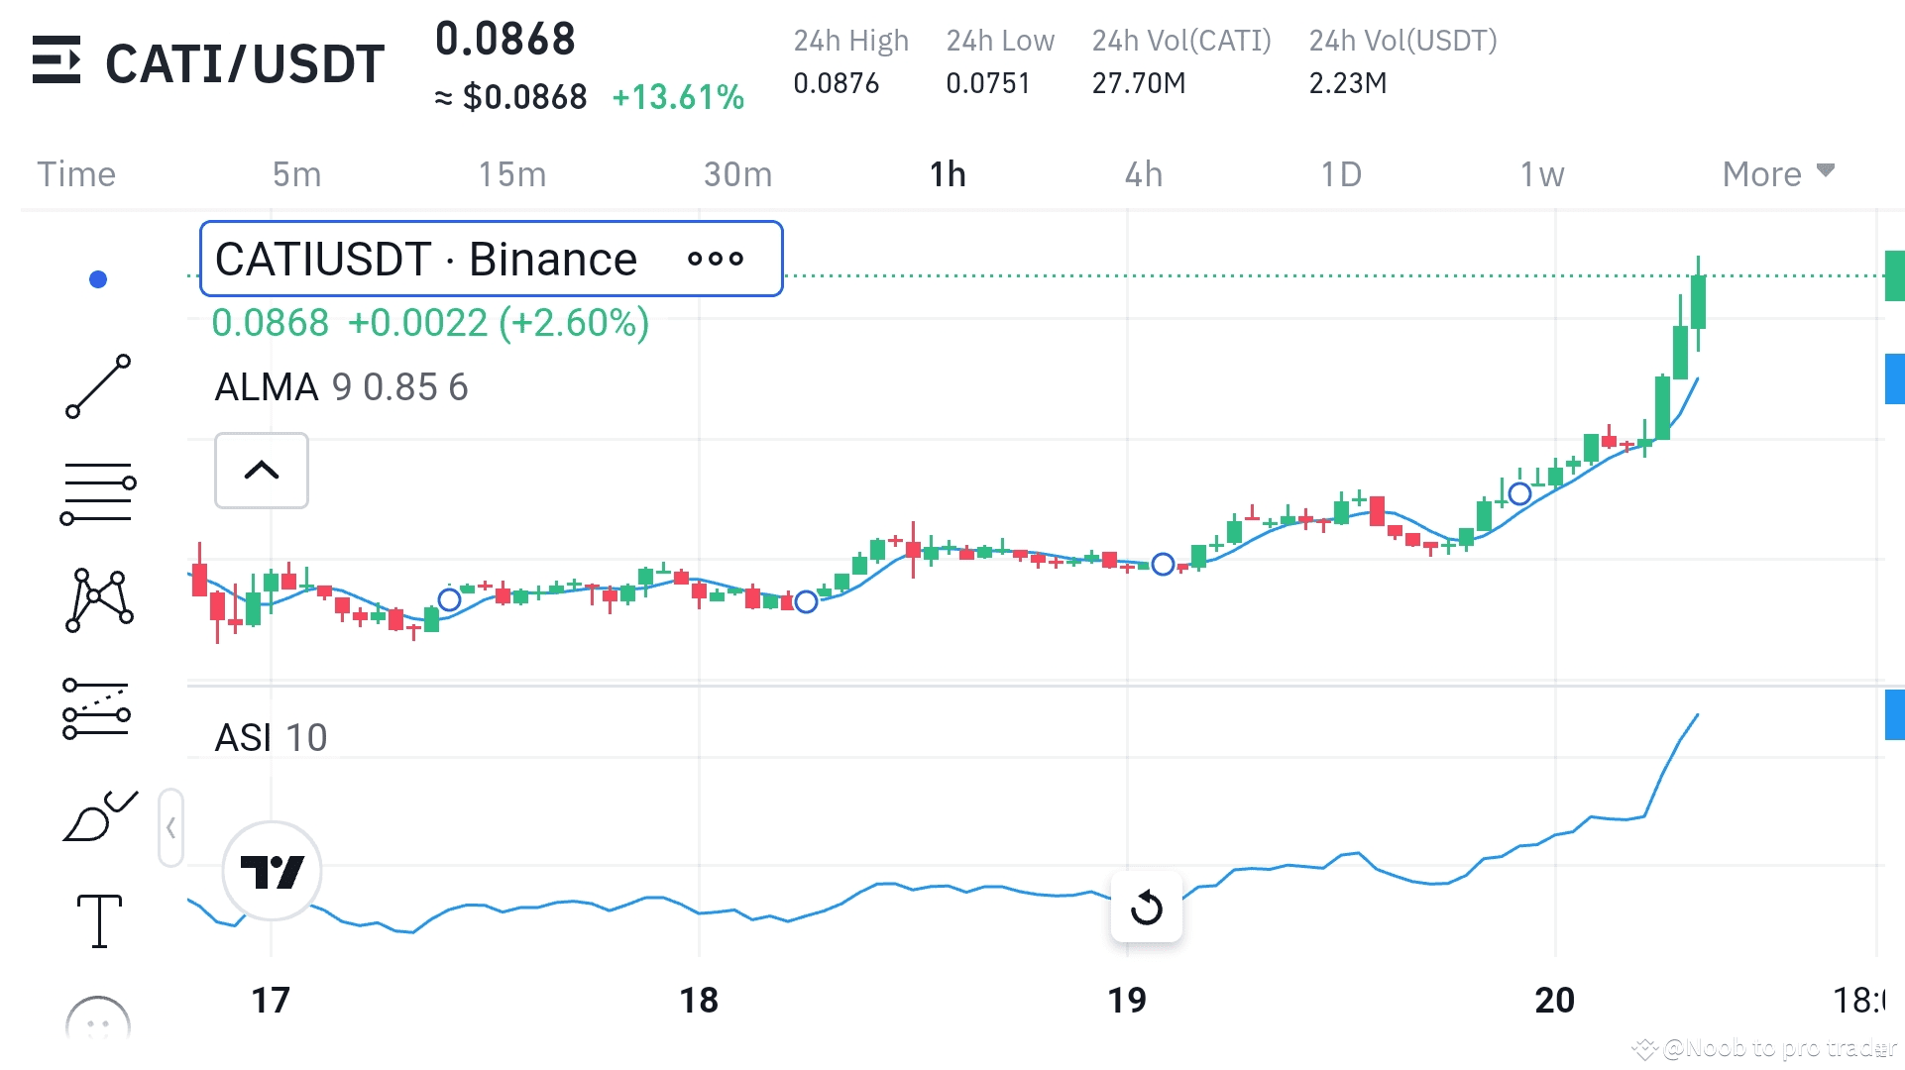Select the blue dot cursor tool
Viewport: 1905px width, 1070px height.
[98, 279]
